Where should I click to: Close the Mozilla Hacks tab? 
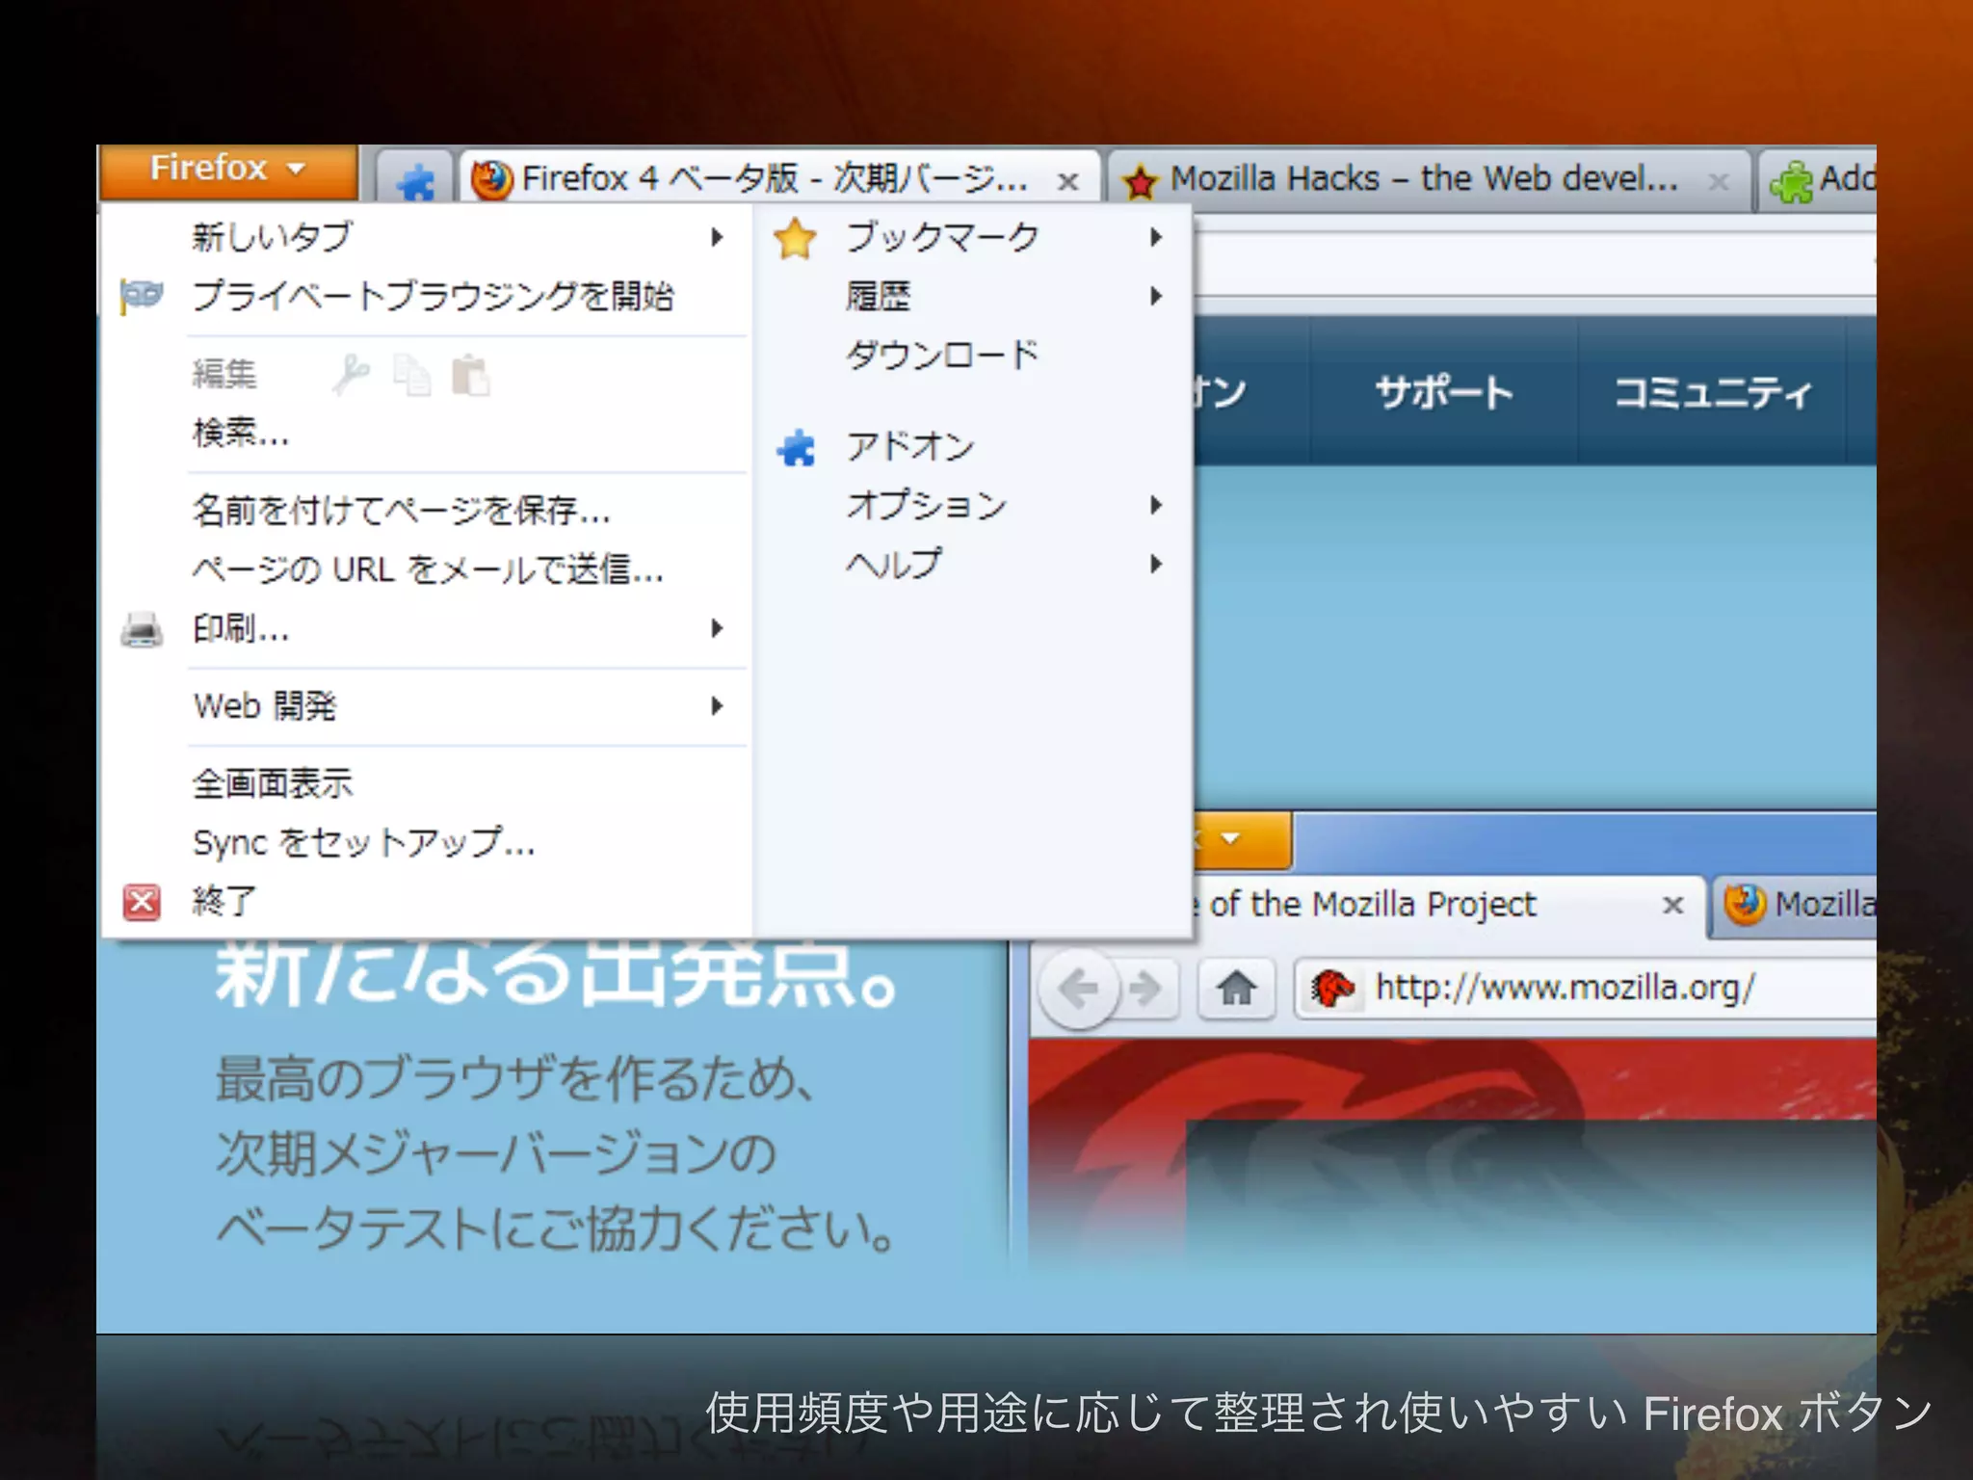tap(1718, 180)
